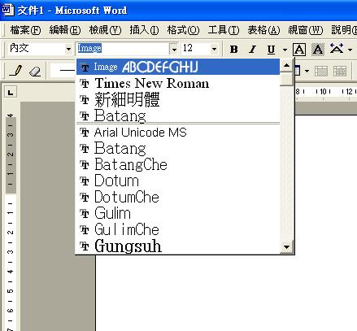Click the font size field showing 12
Screen dimensions: 357x331
[x=196, y=49]
